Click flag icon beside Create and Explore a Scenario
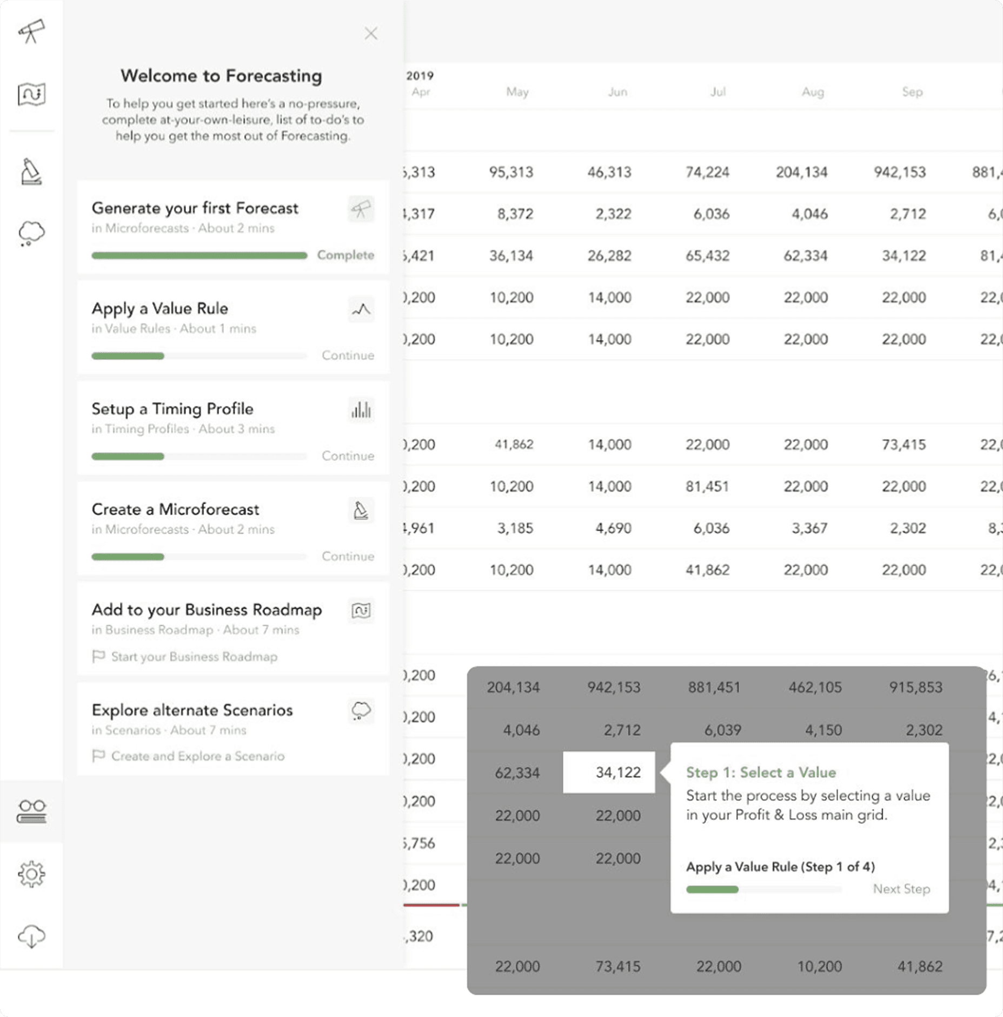Viewport: 1003px width, 1017px height. [x=98, y=756]
